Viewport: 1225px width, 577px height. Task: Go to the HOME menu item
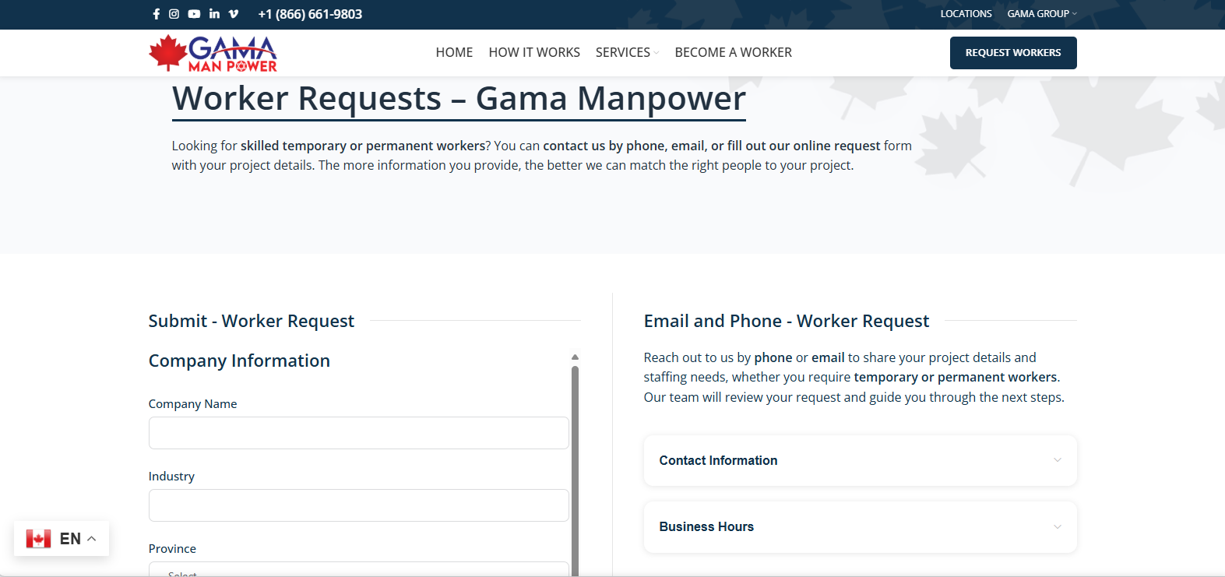coord(454,52)
